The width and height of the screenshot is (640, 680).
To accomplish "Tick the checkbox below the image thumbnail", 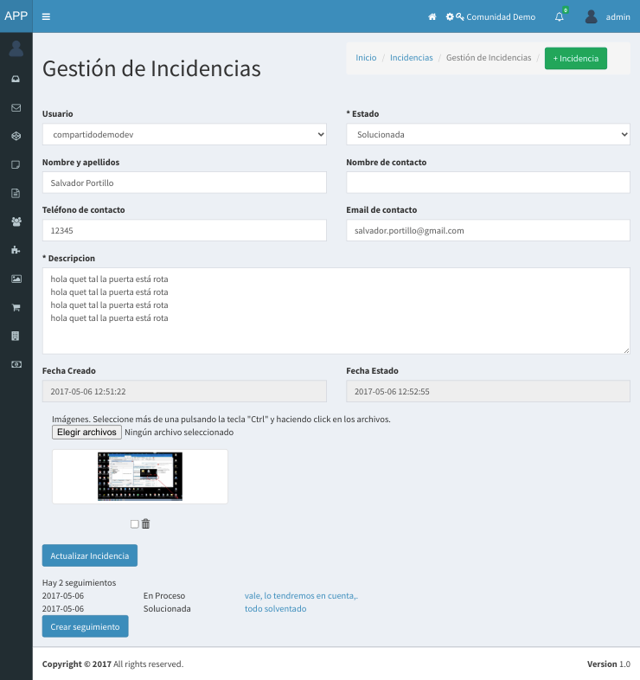I will [x=134, y=523].
